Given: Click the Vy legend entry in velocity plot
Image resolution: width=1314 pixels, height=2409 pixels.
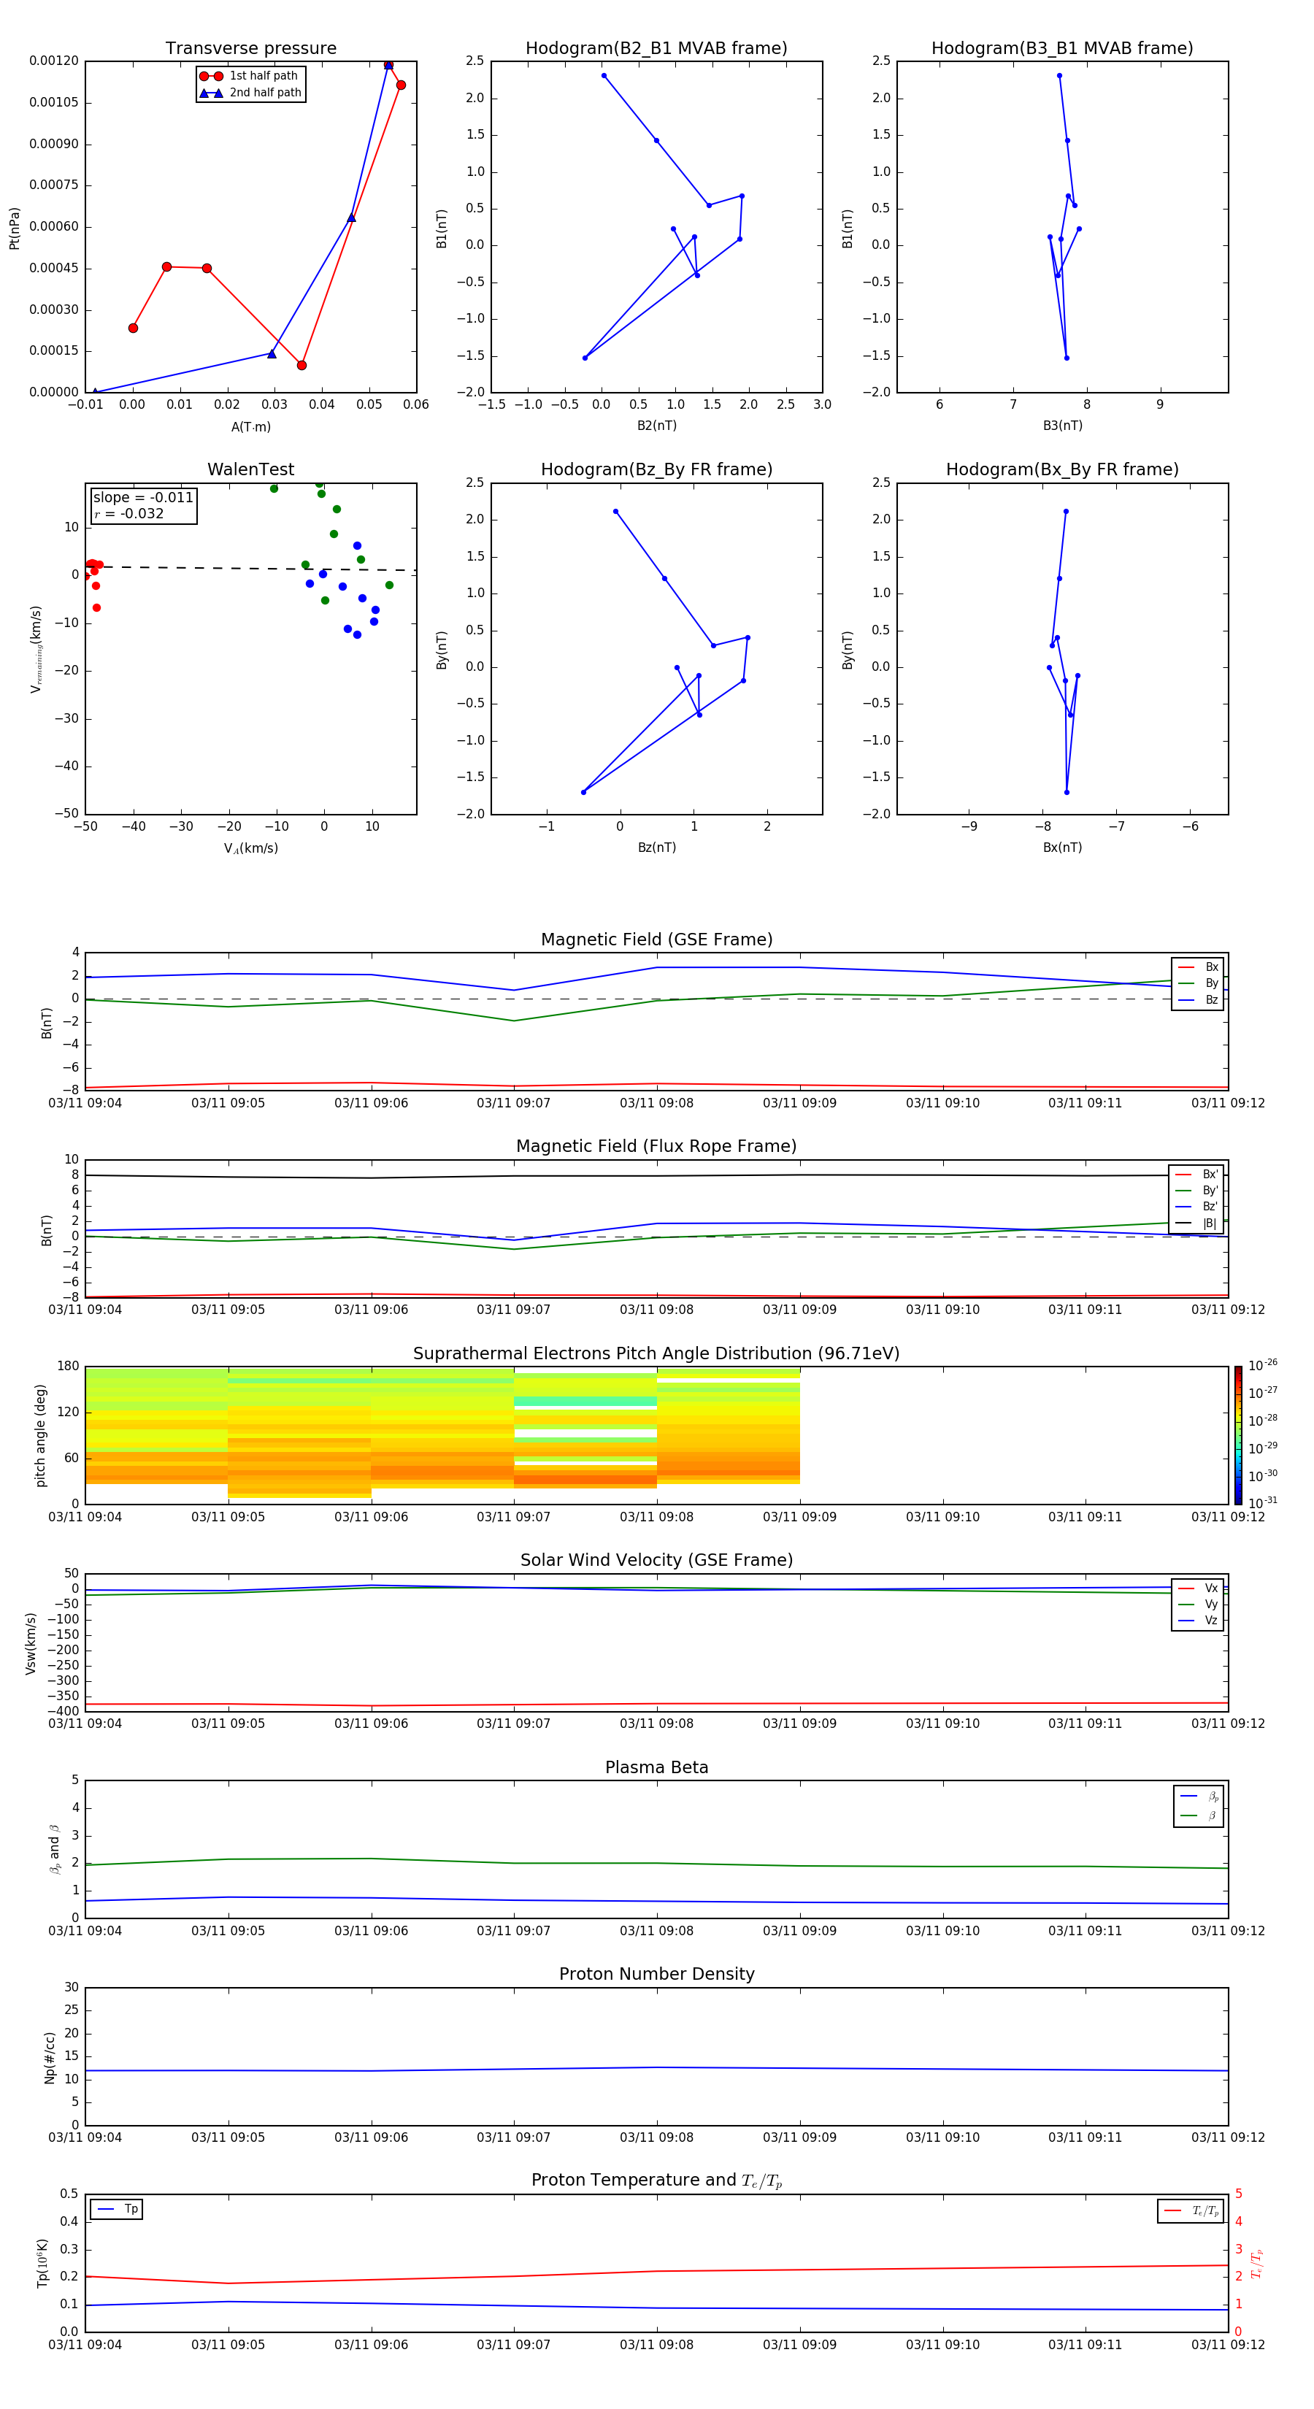Looking at the screenshot, I should 1198,1604.
